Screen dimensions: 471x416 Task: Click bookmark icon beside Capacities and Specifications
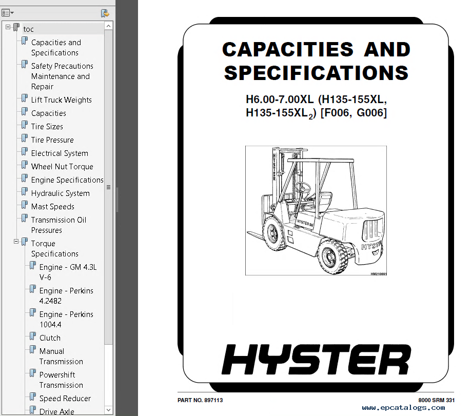(25, 41)
